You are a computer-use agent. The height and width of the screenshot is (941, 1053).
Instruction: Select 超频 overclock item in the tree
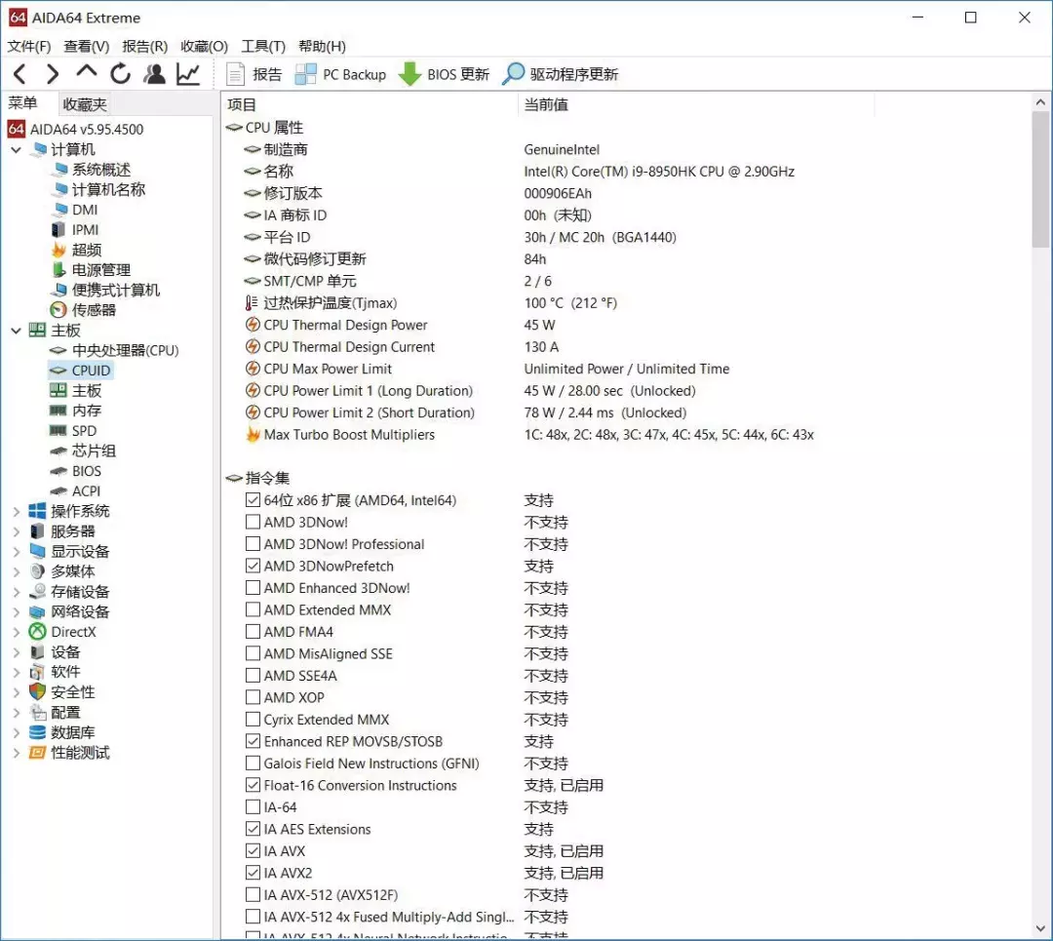tap(87, 250)
